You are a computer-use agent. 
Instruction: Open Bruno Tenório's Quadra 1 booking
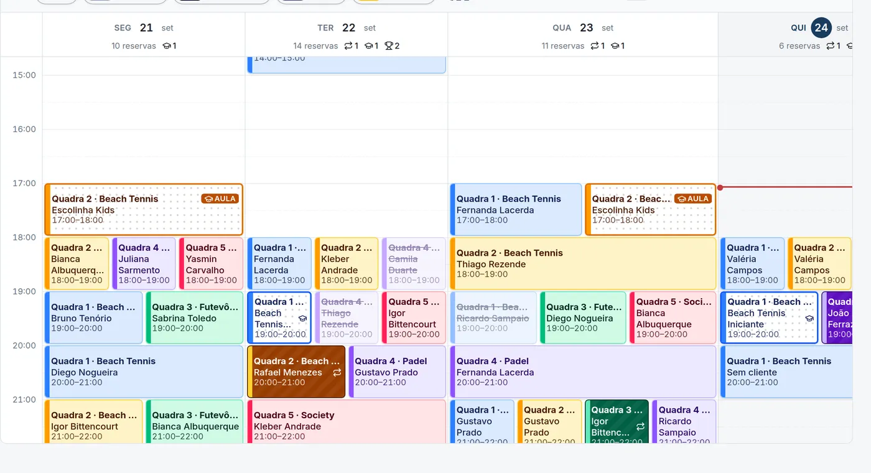click(x=93, y=317)
